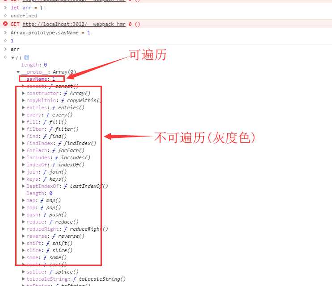Select the top 'length: 0' property of arr
This screenshot has height=286, width=332.
pyautogui.click(x=34, y=65)
